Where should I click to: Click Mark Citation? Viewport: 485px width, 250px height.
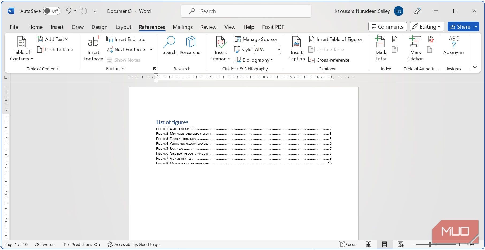pos(415,48)
